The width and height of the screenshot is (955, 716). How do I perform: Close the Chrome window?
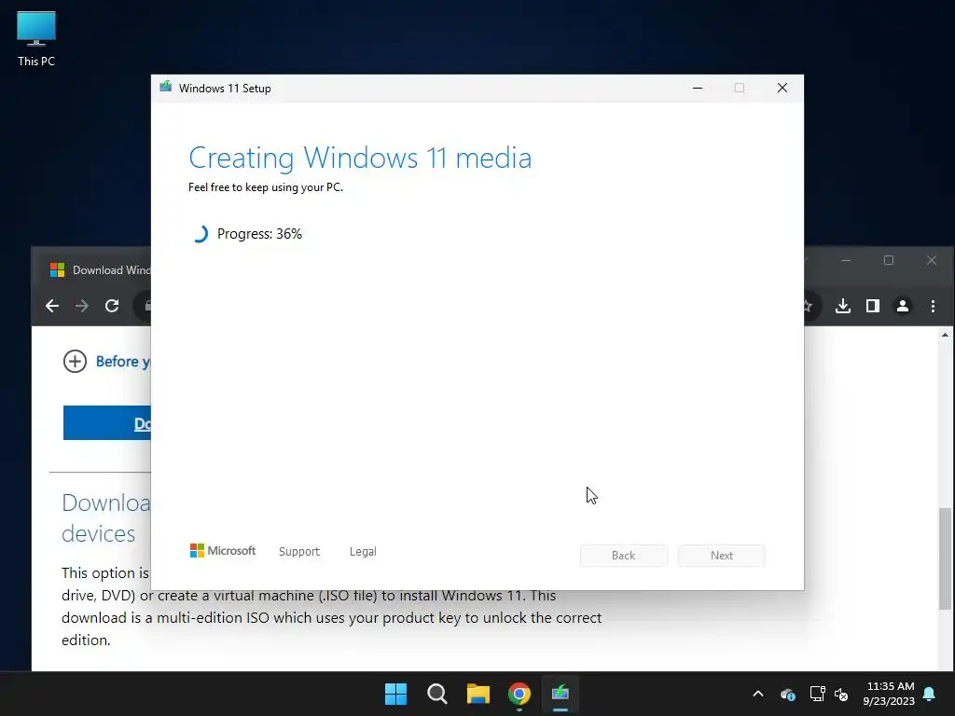(932, 260)
